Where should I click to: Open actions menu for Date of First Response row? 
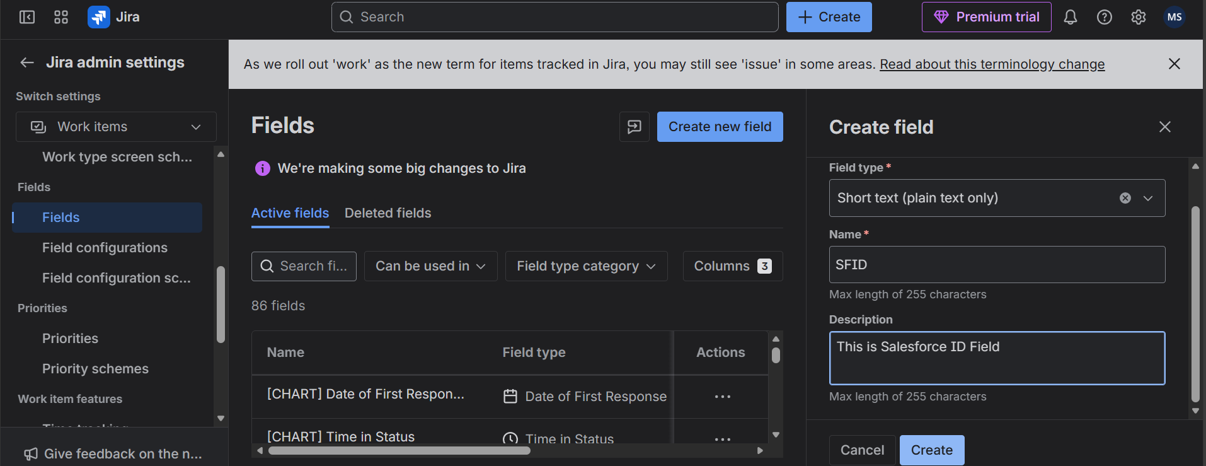coord(723,397)
